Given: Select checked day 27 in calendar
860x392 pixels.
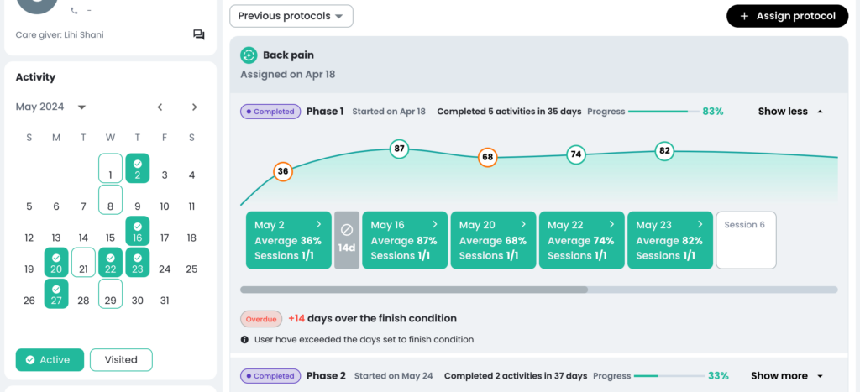Looking at the screenshot, I should (56, 294).
